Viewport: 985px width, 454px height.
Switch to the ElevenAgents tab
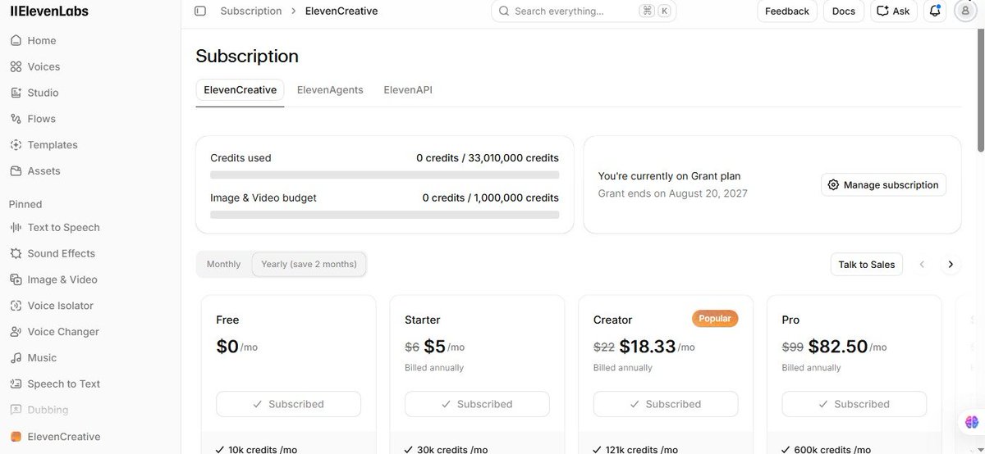(x=330, y=90)
